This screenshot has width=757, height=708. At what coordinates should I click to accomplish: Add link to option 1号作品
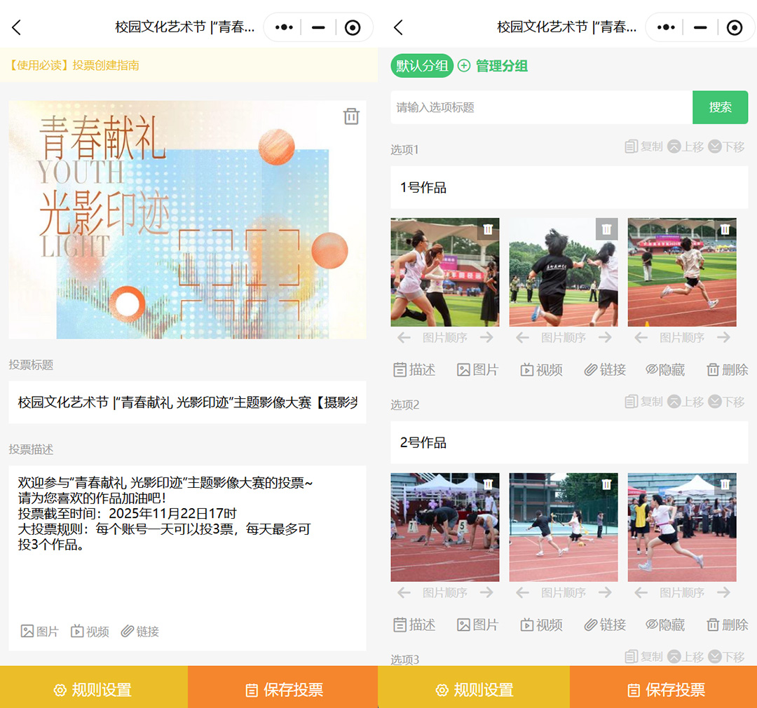point(605,369)
